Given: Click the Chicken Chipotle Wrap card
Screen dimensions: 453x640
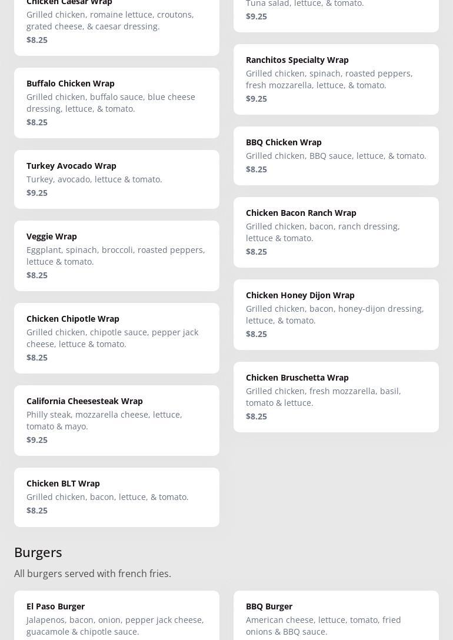Looking at the screenshot, I should (116, 338).
